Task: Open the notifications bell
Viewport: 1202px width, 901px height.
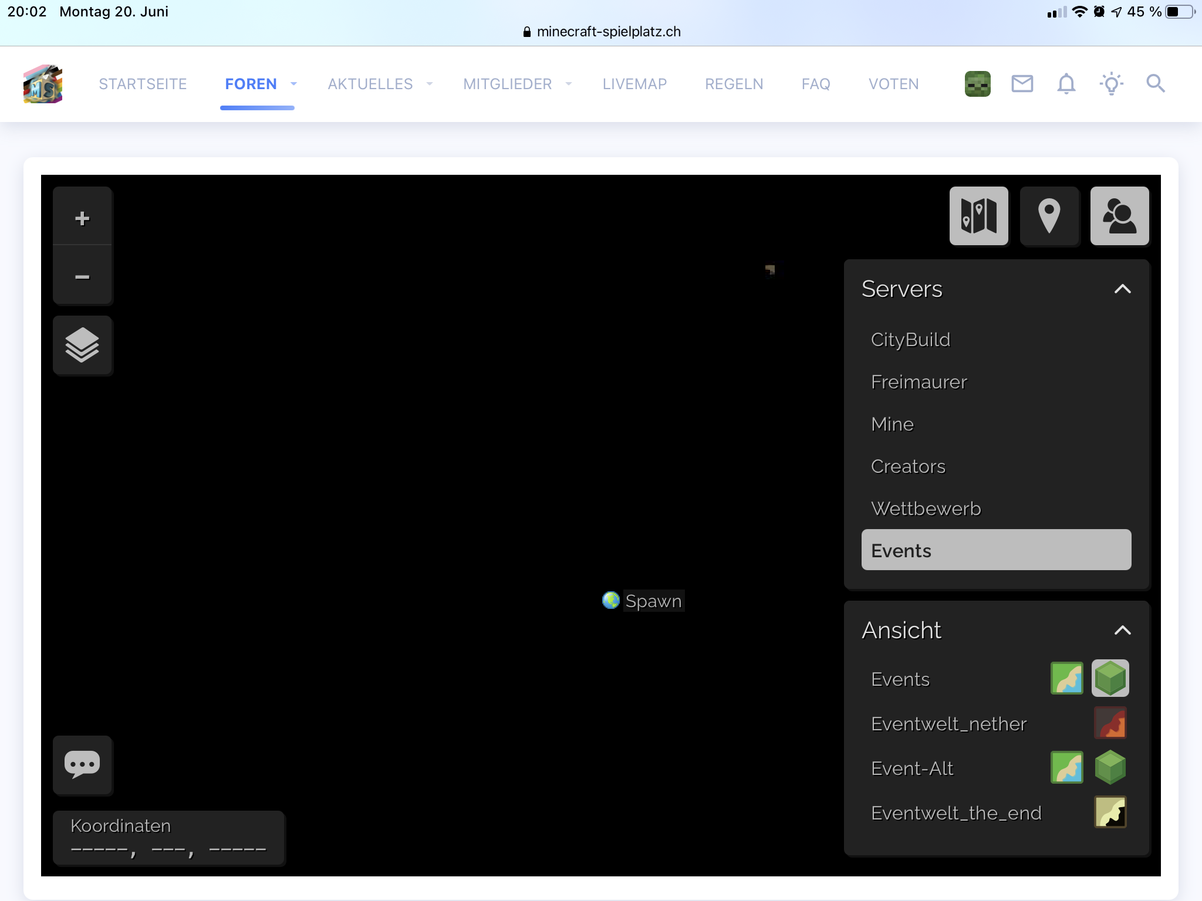Action: [x=1066, y=84]
